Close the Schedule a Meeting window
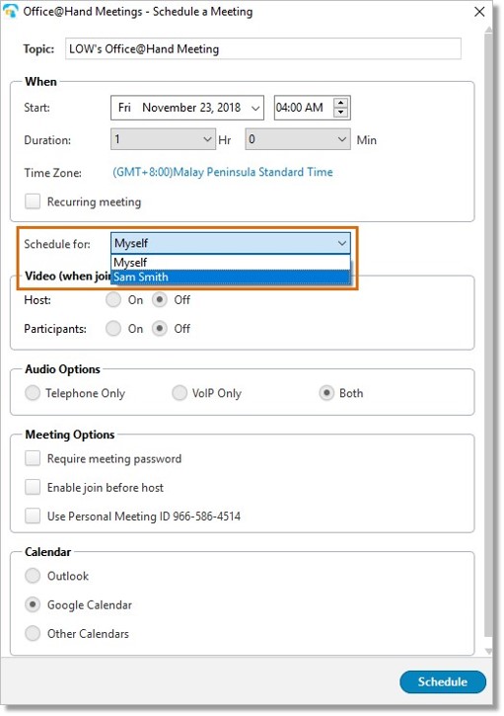The image size is (504, 716). 479,12
